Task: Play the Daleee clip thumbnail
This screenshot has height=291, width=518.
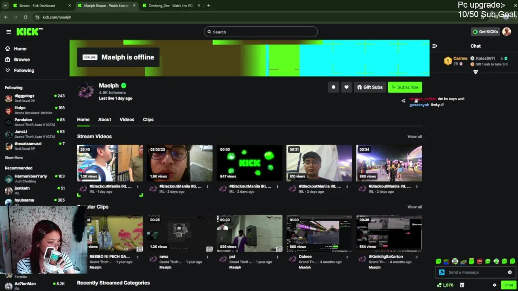Action: click(x=319, y=233)
